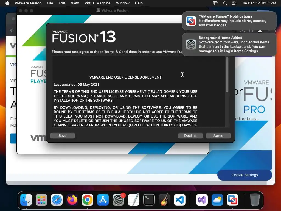Click the 'Last updated: 03 May 2021' line
The height and width of the screenshot is (211, 281).
pos(76,85)
